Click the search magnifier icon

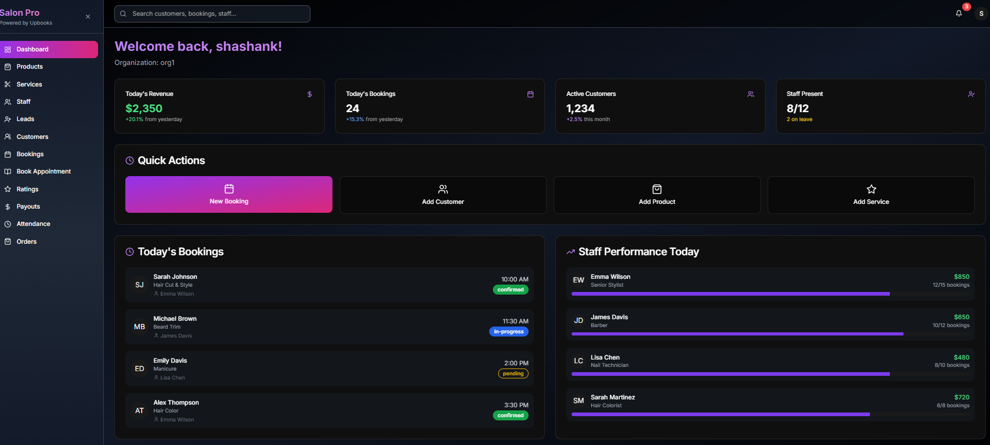point(123,14)
